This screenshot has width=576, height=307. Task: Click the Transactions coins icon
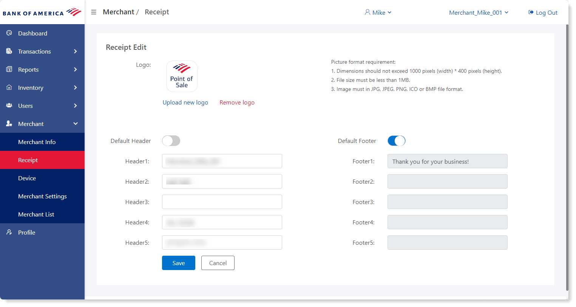coord(9,51)
